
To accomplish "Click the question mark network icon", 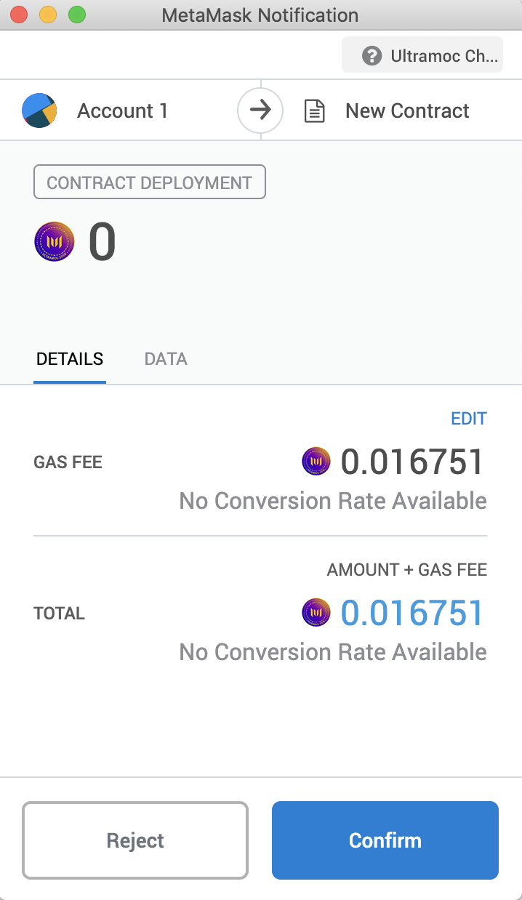I will click(x=372, y=55).
